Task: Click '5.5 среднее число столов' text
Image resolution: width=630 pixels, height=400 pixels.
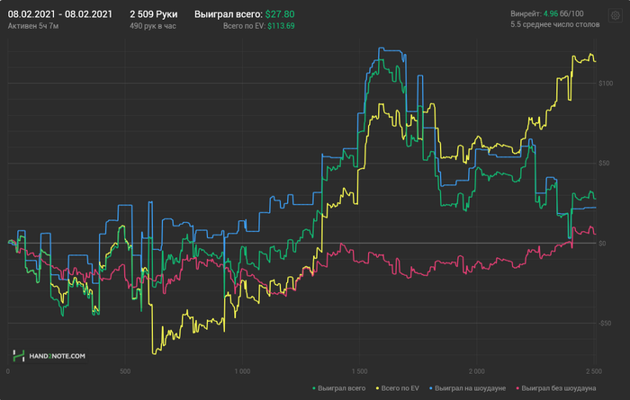Action: [x=555, y=24]
